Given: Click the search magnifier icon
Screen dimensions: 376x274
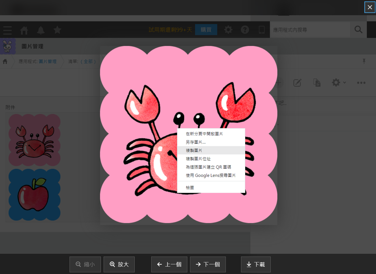Looking at the screenshot, I should pyautogui.click(x=359, y=30).
